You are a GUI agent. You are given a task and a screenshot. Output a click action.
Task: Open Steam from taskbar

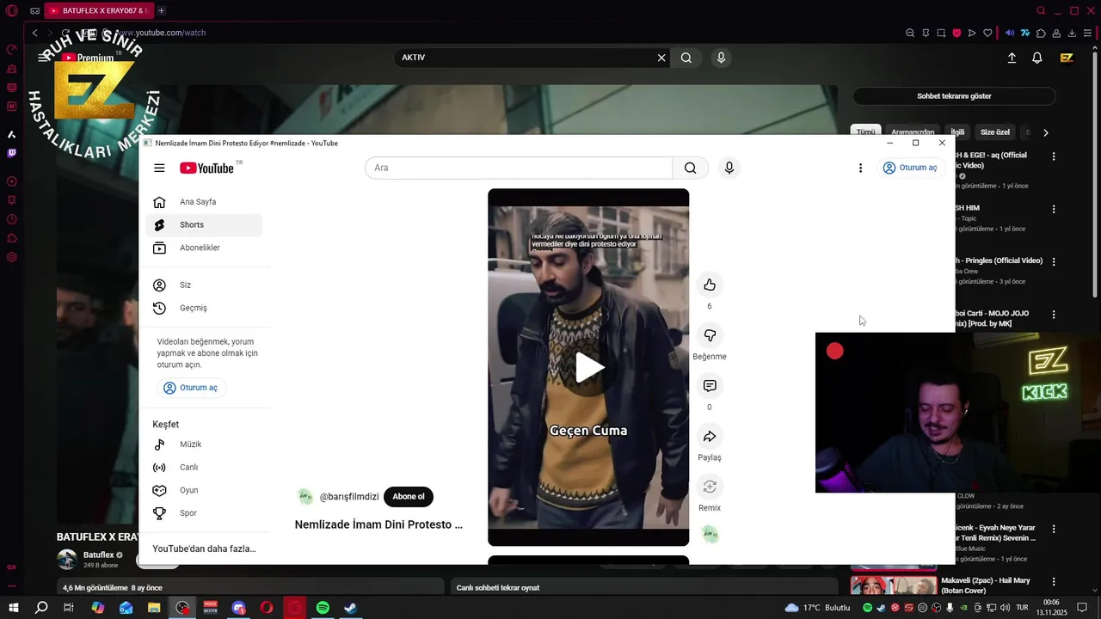coord(351,608)
